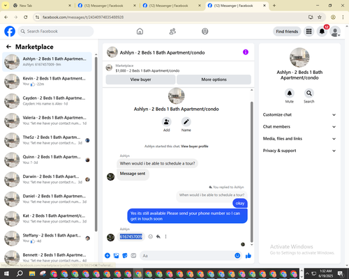Open a new browser tab with plus

click(x=274, y=6)
